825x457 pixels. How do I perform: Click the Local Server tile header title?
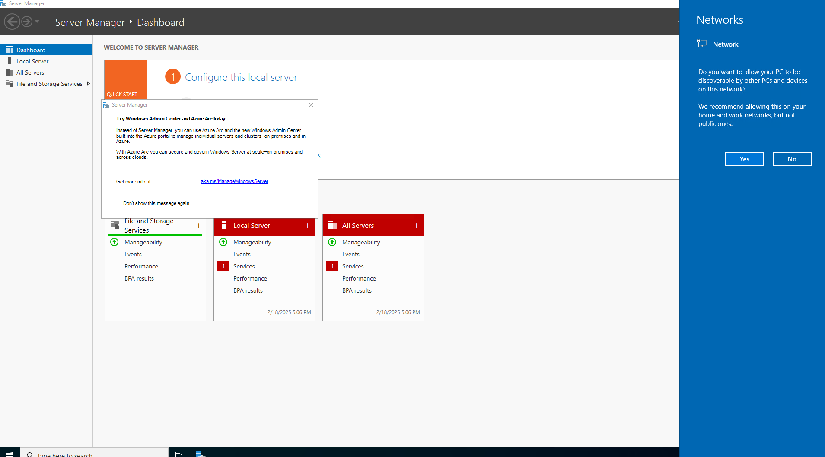[252, 226]
